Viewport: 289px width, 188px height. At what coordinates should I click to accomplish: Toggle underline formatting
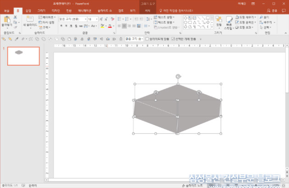pos(71,26)
